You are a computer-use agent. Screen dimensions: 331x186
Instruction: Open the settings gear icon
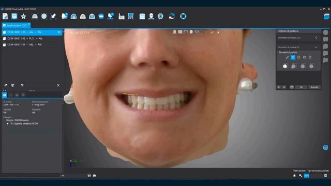coord(160,16)
